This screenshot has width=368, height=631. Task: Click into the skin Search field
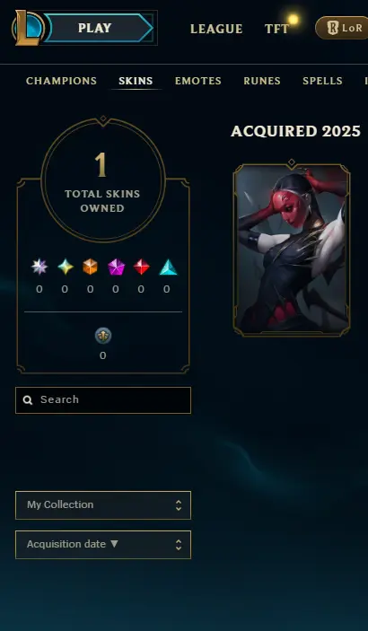103,400
